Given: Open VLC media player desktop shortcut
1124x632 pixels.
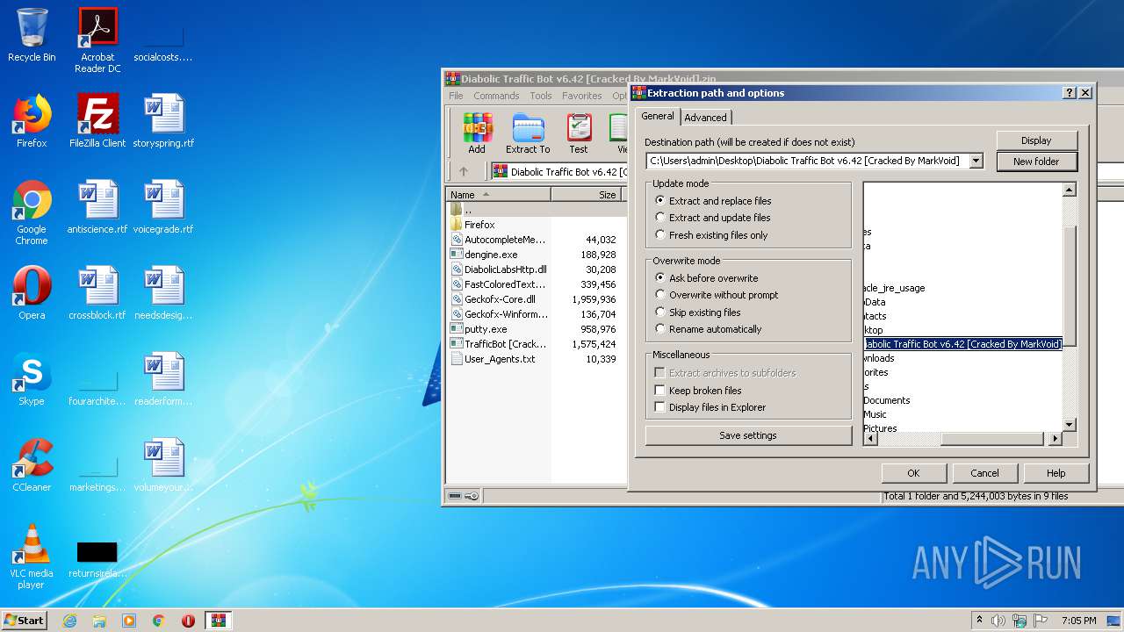Looking at the screenshot, I should click(32, 557).
